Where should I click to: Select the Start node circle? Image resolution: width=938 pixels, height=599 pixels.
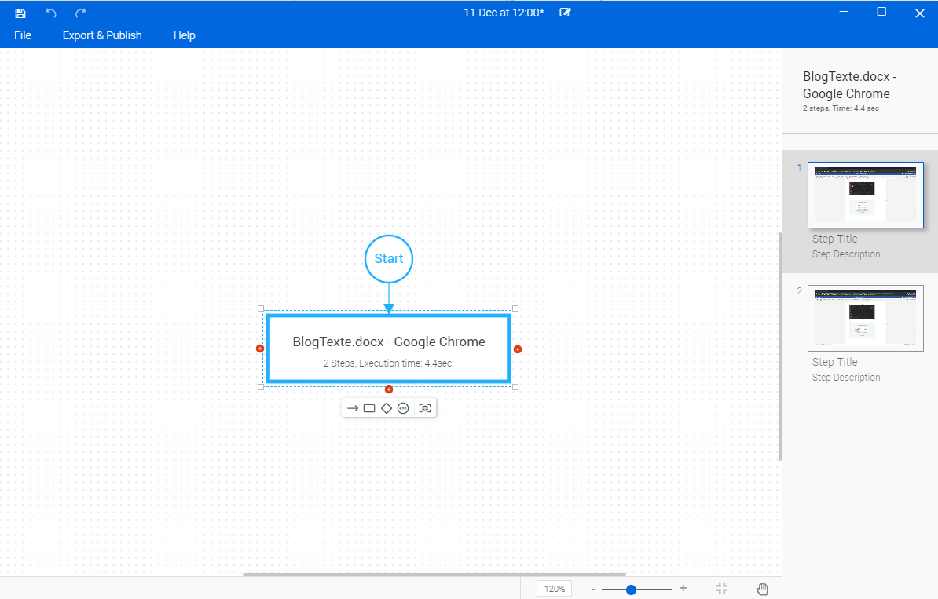[x=389, y=259]
